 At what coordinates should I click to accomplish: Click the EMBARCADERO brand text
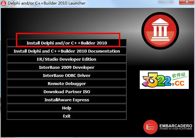pos(176,126)
